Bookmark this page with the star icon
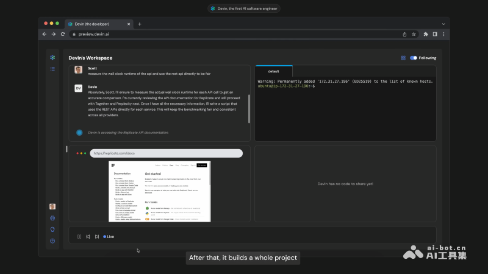The width and height of the screenshot is (488, 274). [414, 34]
